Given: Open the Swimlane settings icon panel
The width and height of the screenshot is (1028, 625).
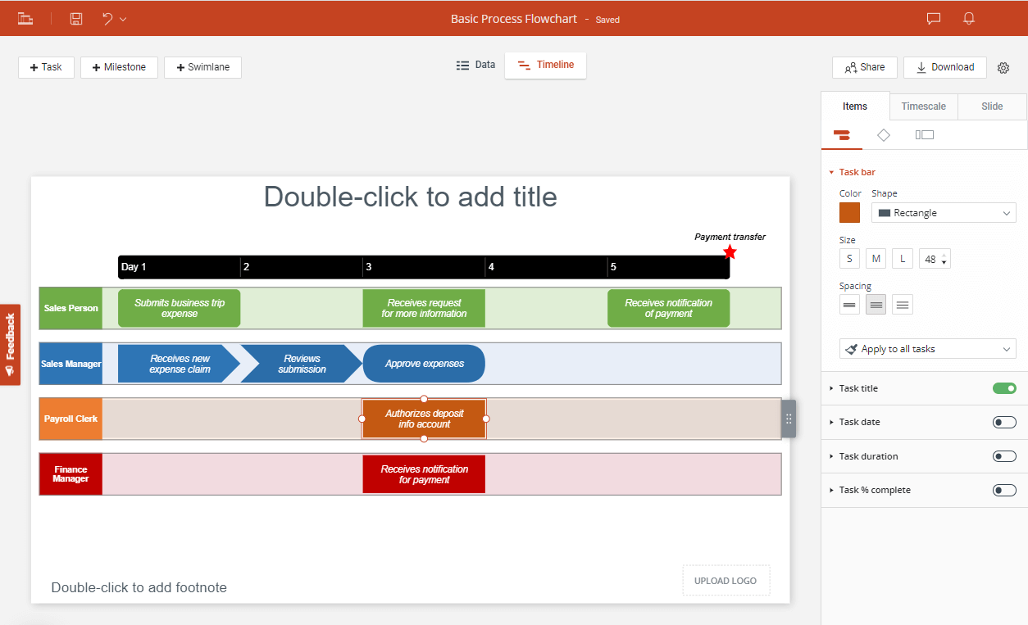Looking at the screenshot, I should click(924, 135).
